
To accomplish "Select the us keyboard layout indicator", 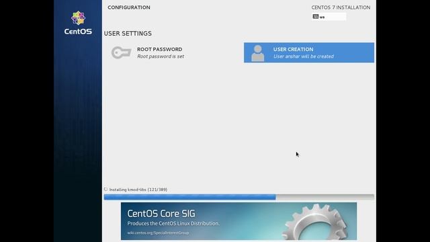I will click(329, 17).
